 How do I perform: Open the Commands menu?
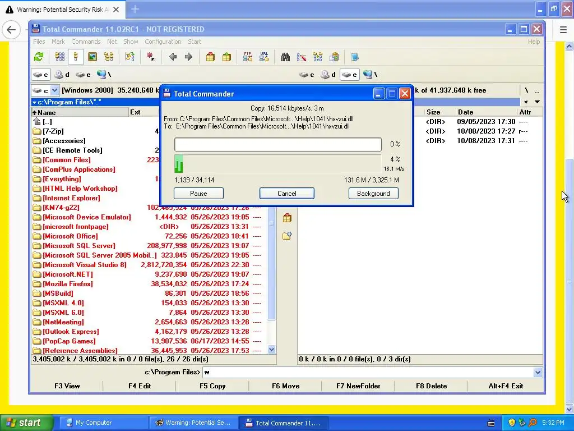coord(86,42)
